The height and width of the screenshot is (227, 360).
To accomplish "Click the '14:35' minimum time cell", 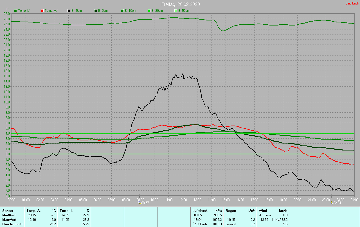I will coord(65,215).
